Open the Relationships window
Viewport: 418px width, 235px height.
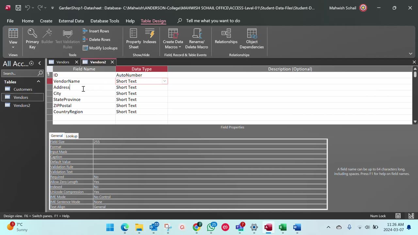226,37
